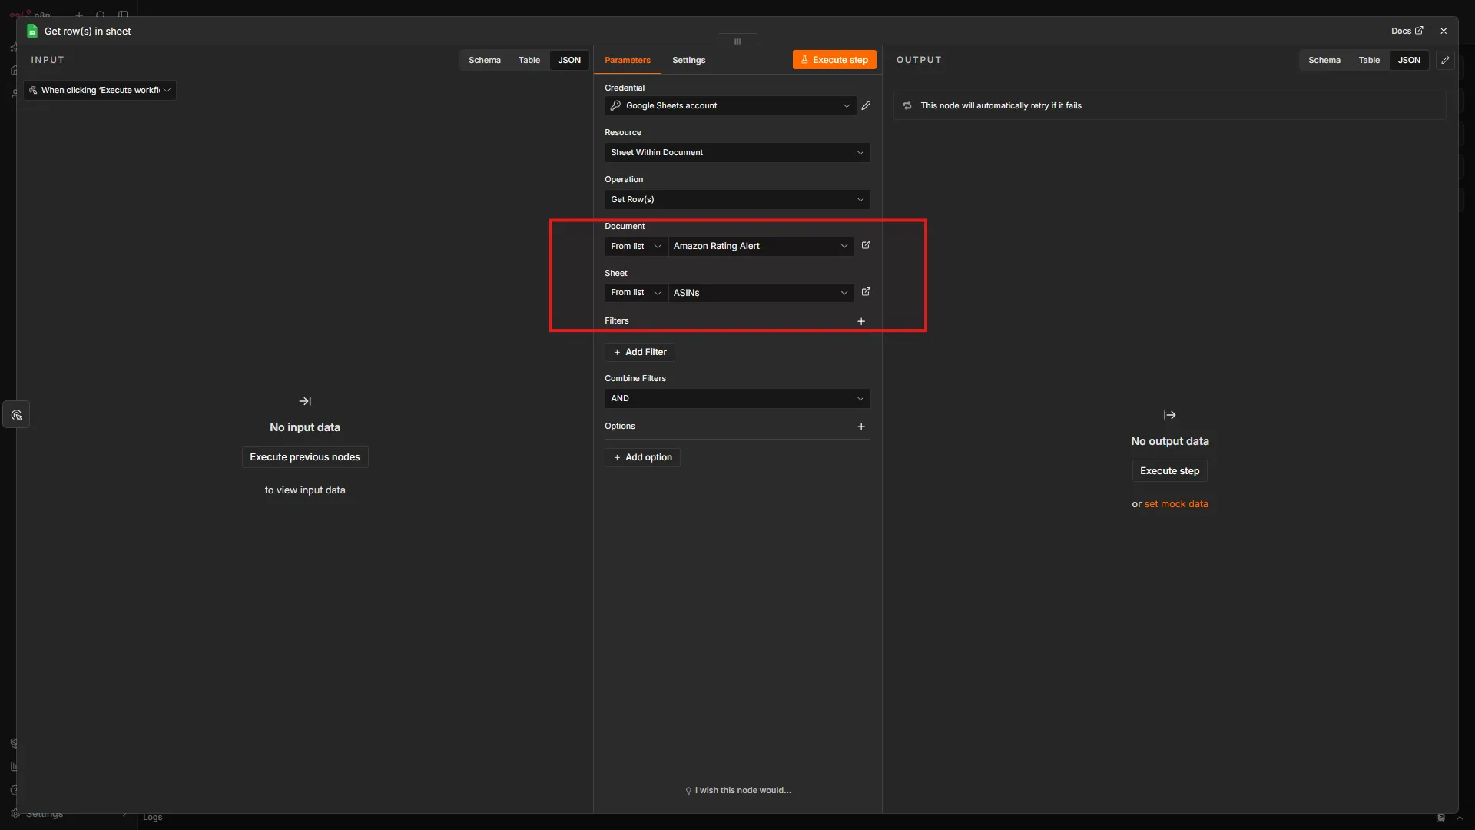Click the set mock data link
Viewport: 1475px width, 830px height.
pyautogui.click(x=1176, y=505)
